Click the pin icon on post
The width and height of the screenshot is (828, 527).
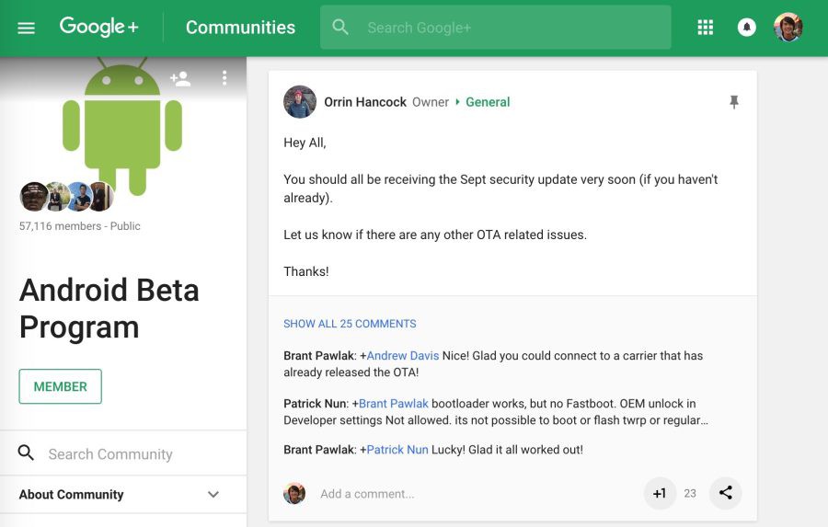pyautogui.click(x=733, y=102)
